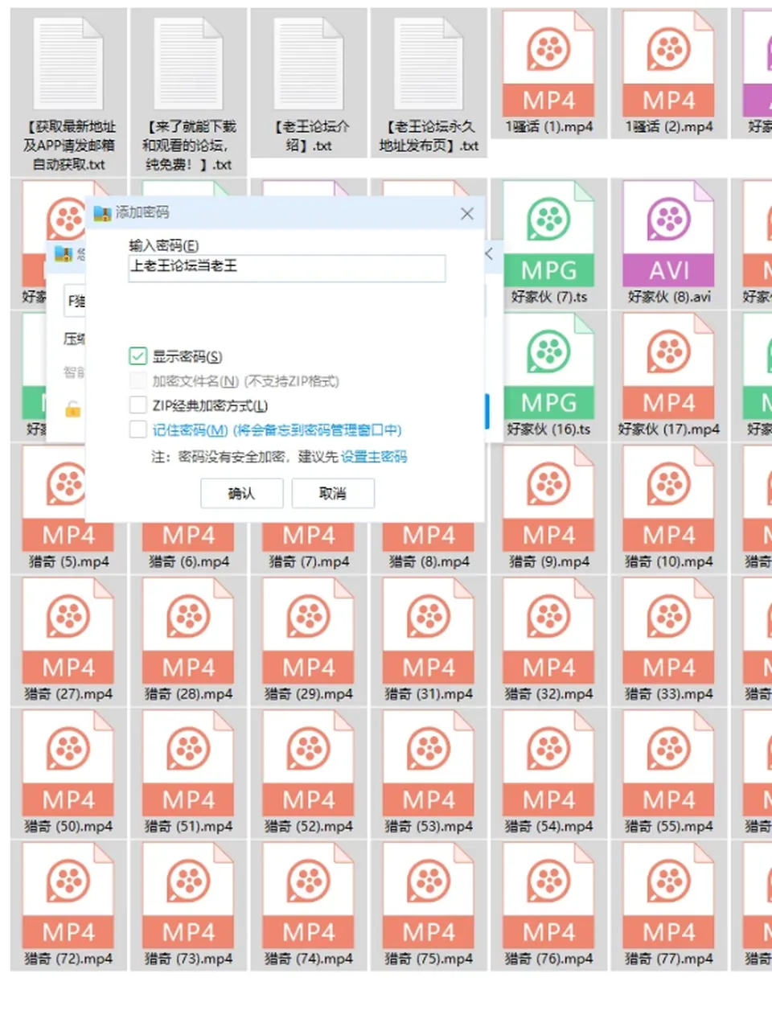Open the 设置主密码 link
Viewport: 772px width, 1019px height.
(x=374, y=457)
